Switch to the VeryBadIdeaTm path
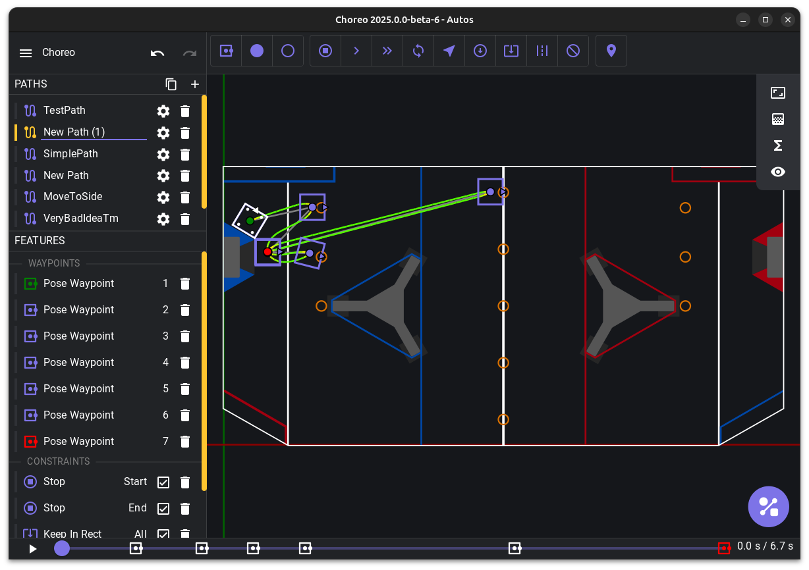Screen dimensions: 809x570 80,218
